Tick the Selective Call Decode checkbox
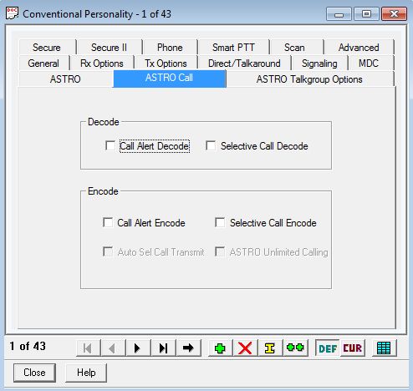This screenshot has height=391, width=413. (x=211, y=145)
